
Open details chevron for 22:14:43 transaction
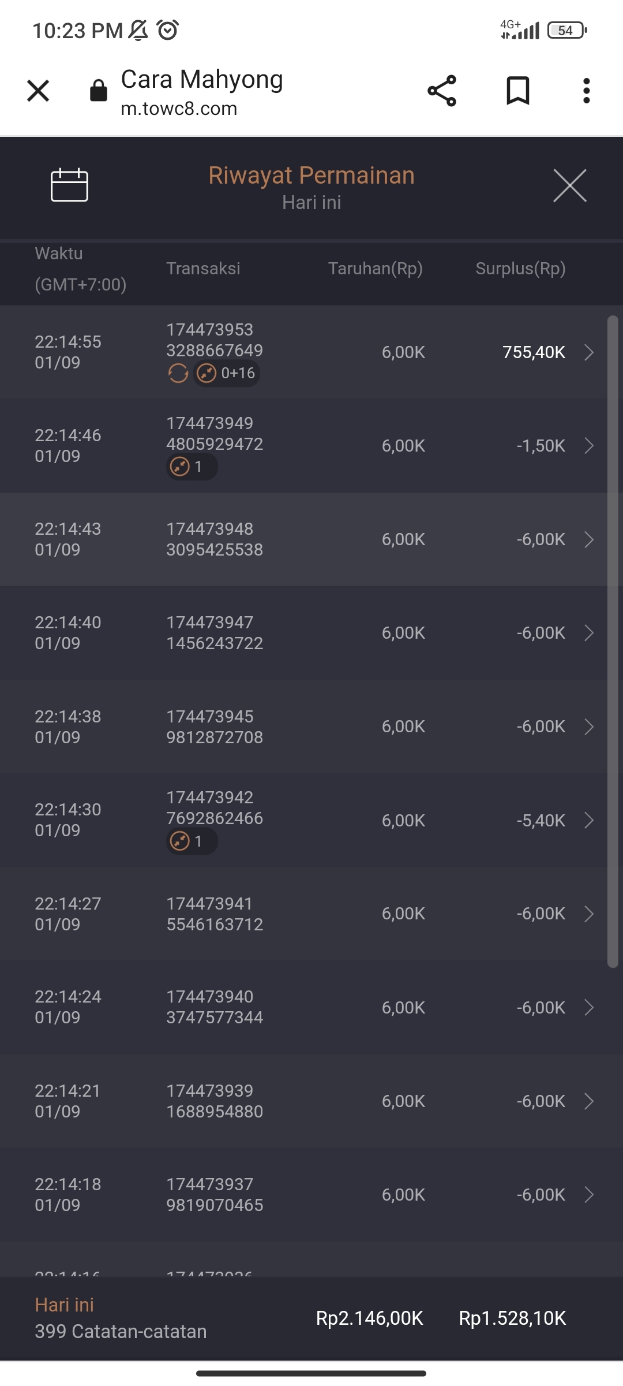pyautogui.click(x=588, y=539)
